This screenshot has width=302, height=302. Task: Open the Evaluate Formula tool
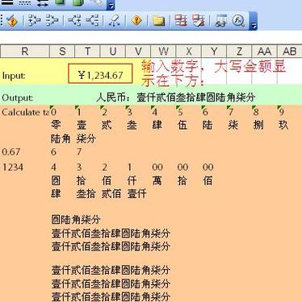238,21
